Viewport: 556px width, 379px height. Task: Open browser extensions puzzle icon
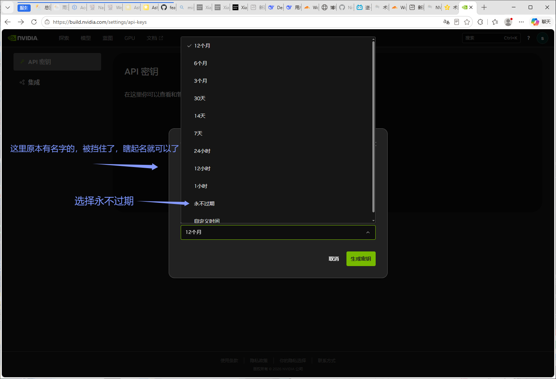(480, 22)
